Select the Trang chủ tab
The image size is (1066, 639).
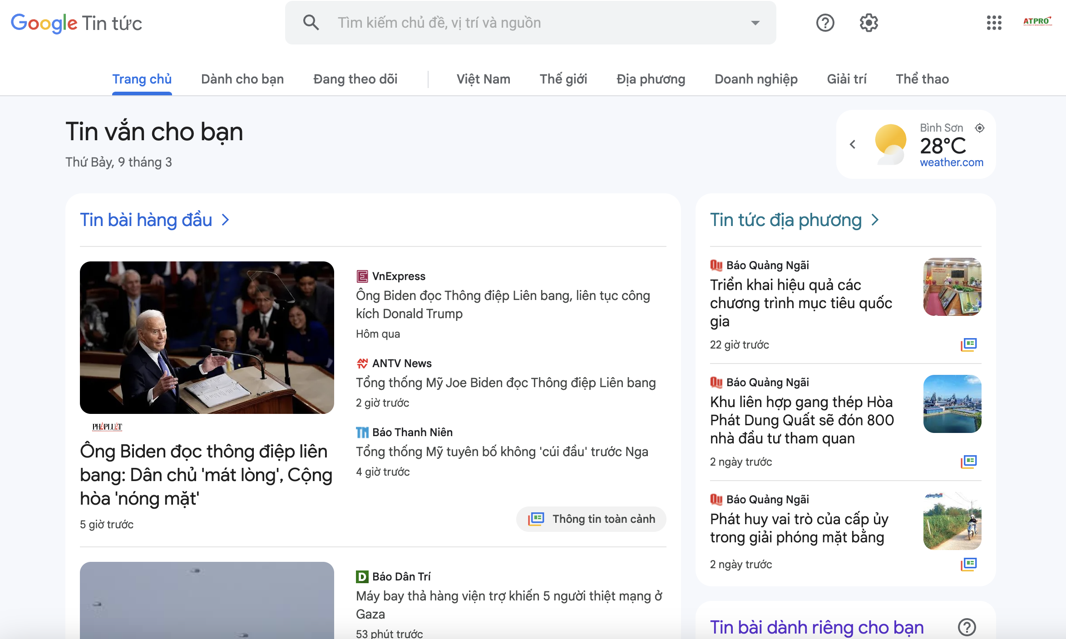point(142,79)
